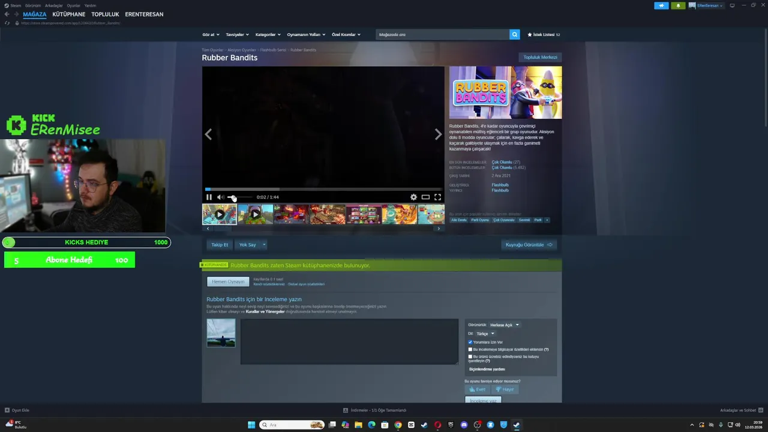This screenshot has height=432, width=768.
Task: Click the Kuyruğu Görüntüle button
Action: 529,245
